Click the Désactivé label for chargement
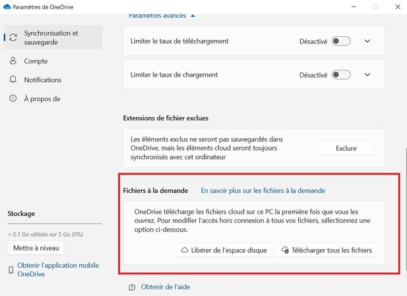This screenshot has width=407, height=296. (x=313, y=75)
